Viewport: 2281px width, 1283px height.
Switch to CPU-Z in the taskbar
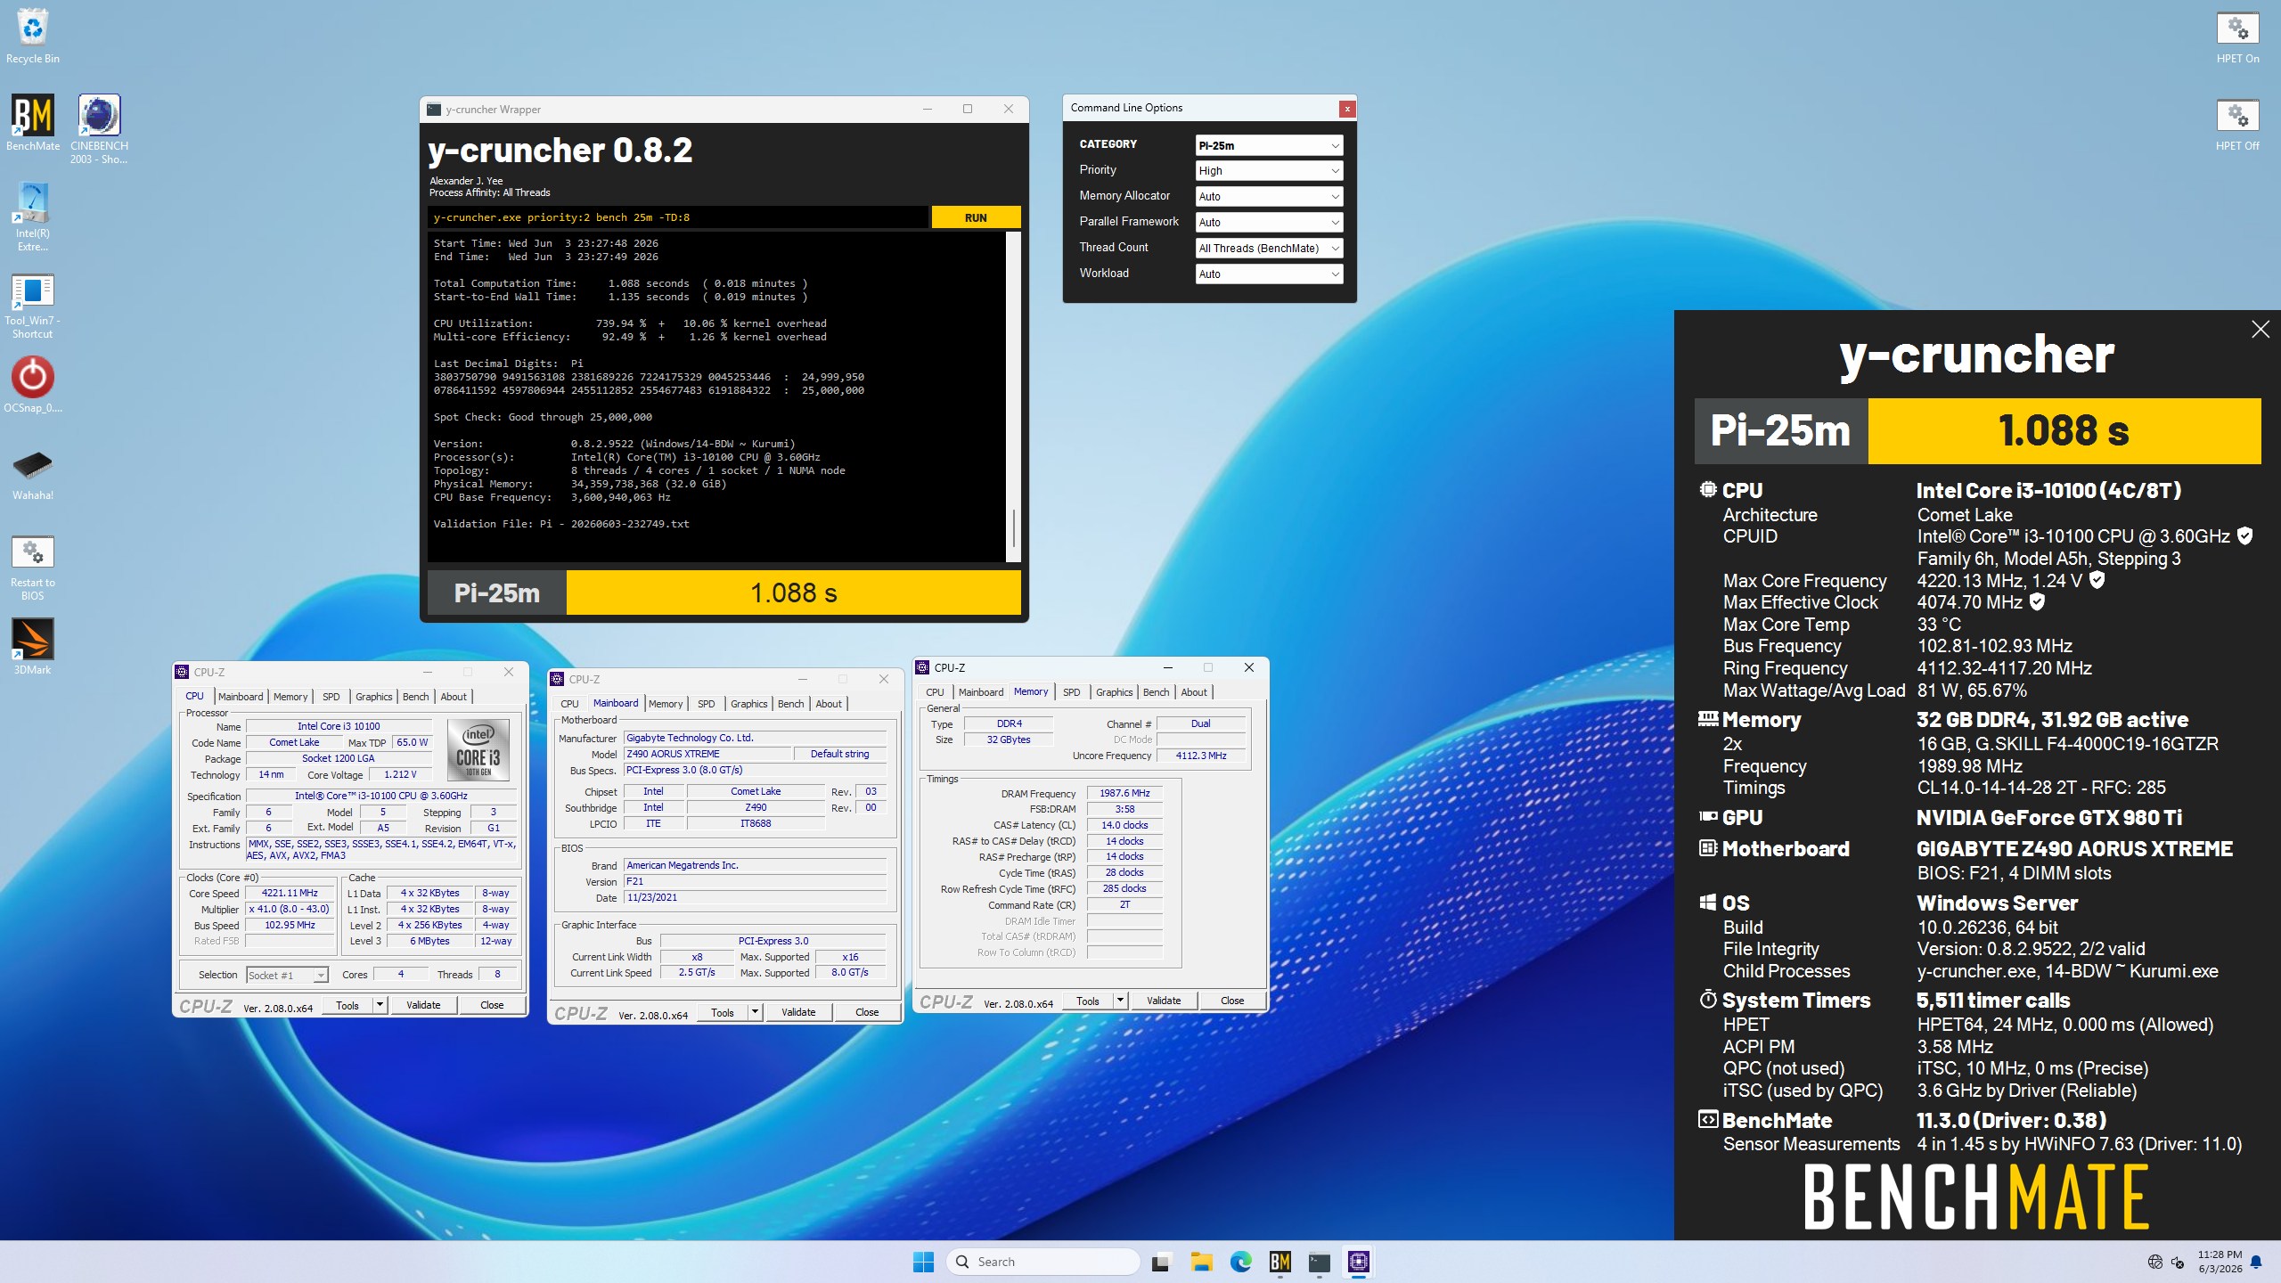pyautogui.click(x=1359, y=1262)
